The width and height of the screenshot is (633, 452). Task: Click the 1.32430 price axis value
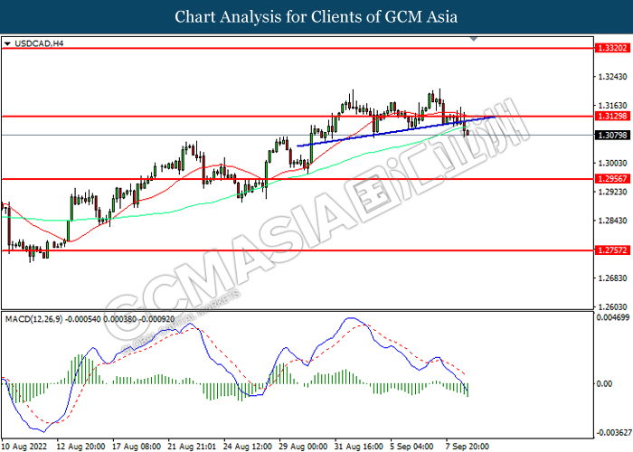[612, 77]
